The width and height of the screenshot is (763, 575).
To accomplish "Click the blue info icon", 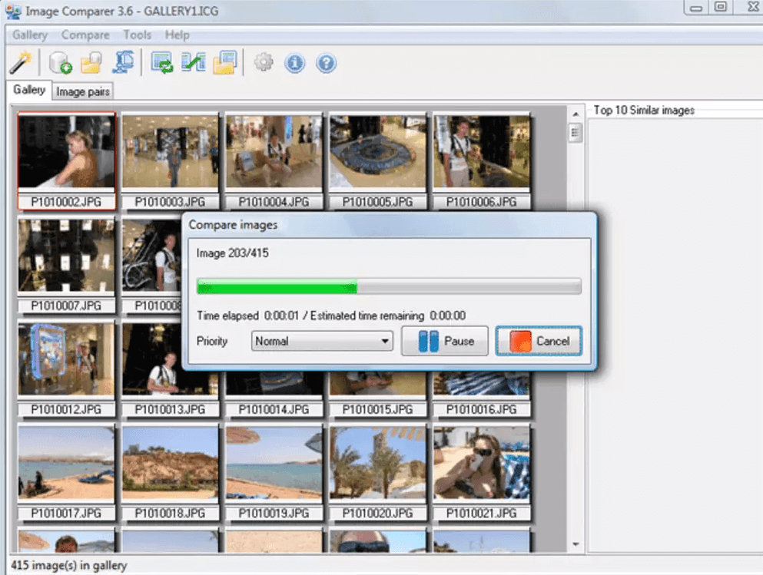I will click(295, 63).
